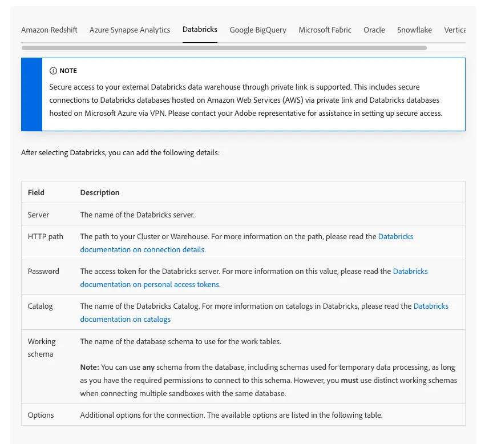
Task: Select the Databricks tab
Action: pyautogui.click(x=200, y=30)
